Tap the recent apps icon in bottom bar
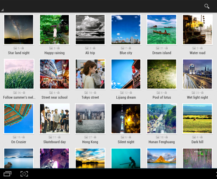 pyautogui.click(x=7, y=174)
